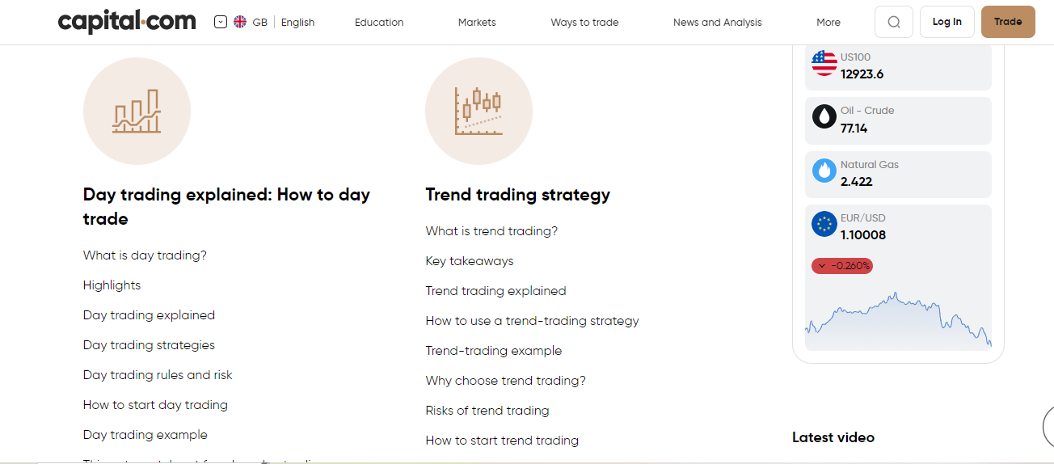This screenshot has height=464, width=1054.
Task: Open the Markets menu
Action: point(477,22)
